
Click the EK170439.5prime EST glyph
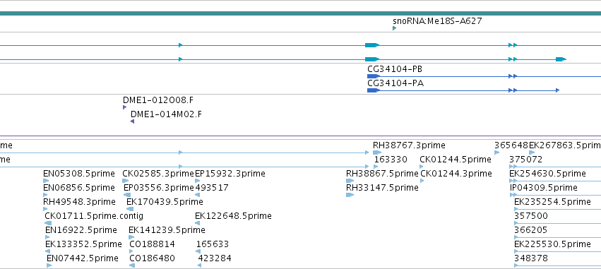tap(130, 209)
